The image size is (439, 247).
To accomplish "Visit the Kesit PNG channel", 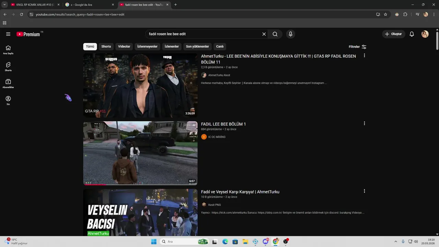I will pyautogui.click(x=215, y=205).
